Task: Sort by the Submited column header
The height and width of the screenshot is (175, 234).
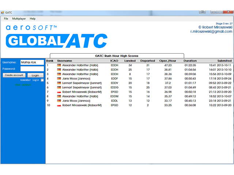Action: point(224,61)
